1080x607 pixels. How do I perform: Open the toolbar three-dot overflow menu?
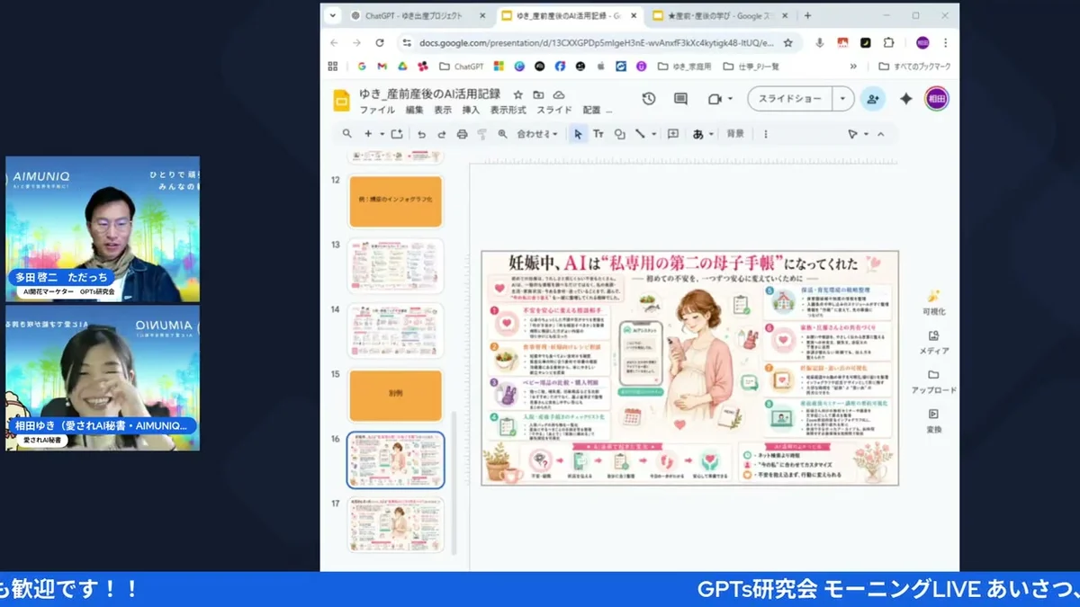(x=766, y=134)
